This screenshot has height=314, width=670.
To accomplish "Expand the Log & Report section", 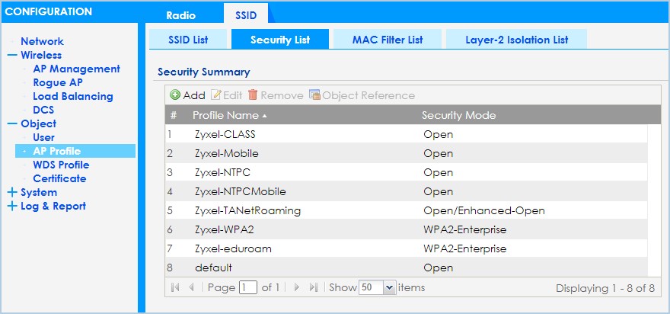I will pyautogui.click(x=12, y=207).
